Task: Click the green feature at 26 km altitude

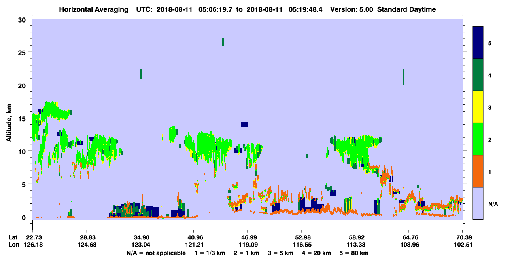Action: click(x=223, y=42)
